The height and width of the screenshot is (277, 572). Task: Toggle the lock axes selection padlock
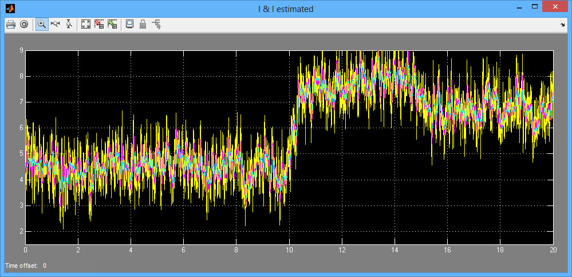[x=143, y=24]
